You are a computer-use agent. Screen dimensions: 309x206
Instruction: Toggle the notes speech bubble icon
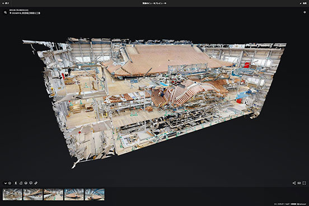click(31, 183)
